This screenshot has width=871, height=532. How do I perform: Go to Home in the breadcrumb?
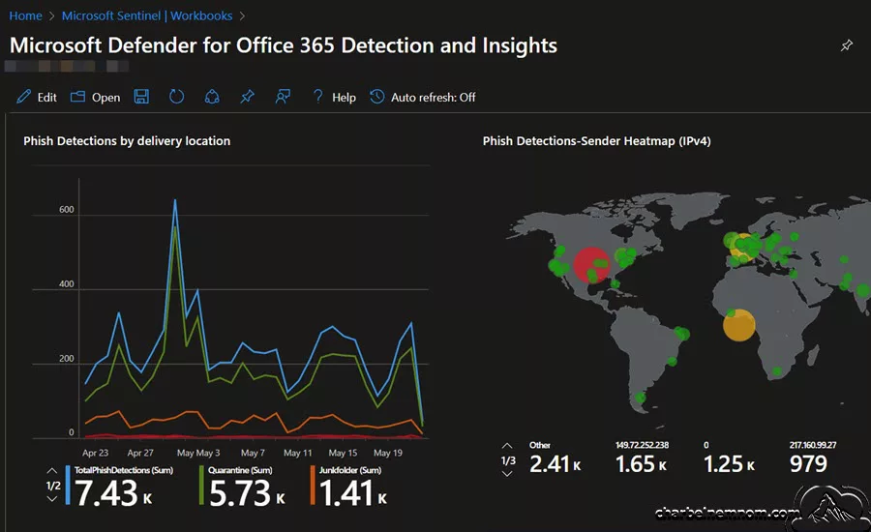click(x=25, y=16)
